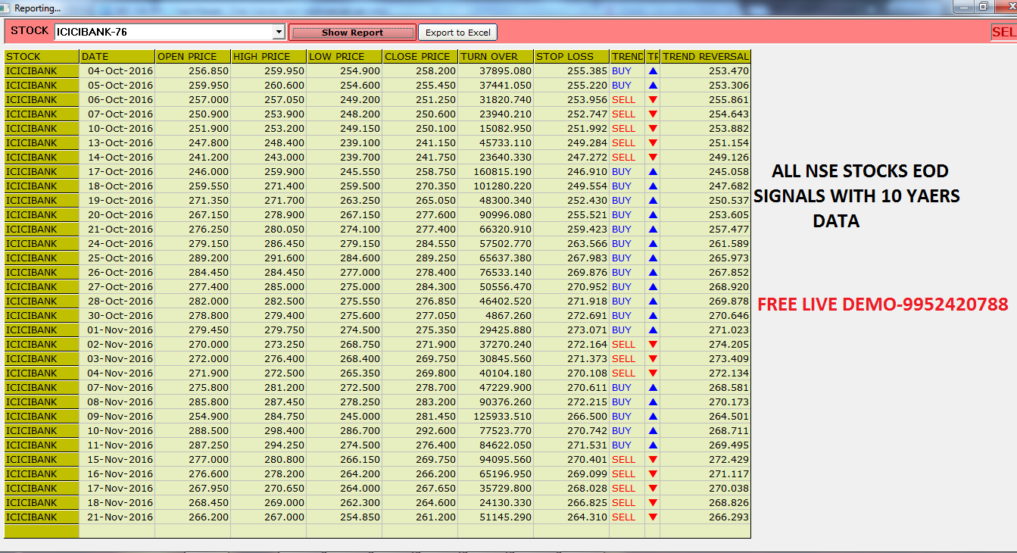Click the HIGH PRICE column header

coord(269,57)
